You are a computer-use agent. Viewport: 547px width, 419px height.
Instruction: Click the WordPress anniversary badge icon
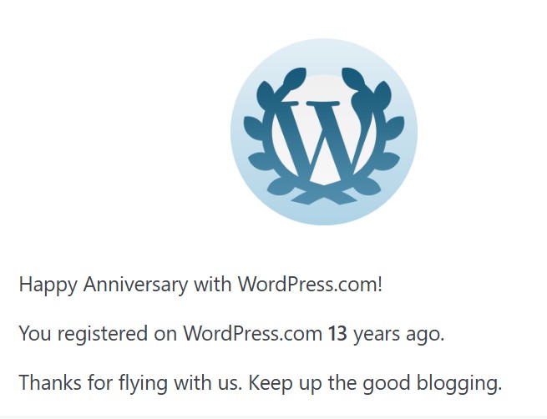[324, 132]
